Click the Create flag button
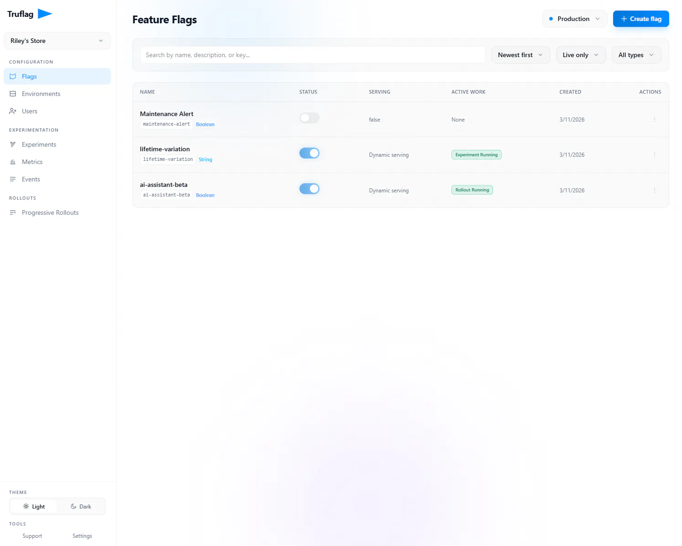682x546 pixels. 641,19
